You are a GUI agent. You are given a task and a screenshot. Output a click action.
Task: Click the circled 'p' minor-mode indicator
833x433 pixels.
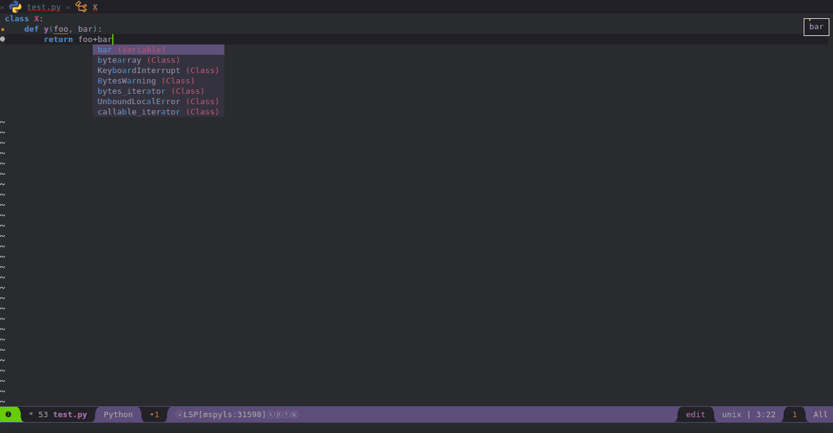coord(278,415)
